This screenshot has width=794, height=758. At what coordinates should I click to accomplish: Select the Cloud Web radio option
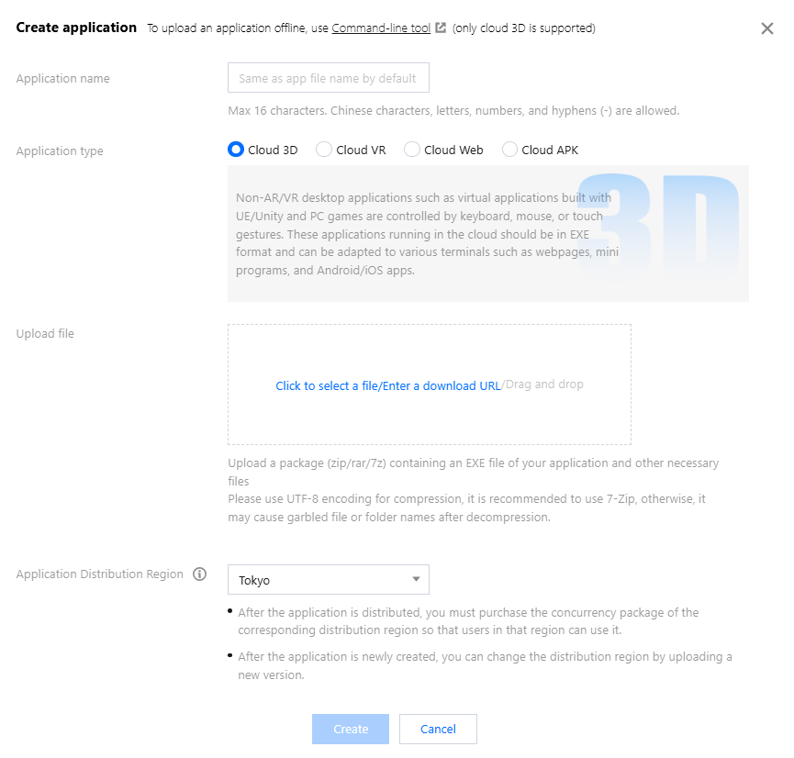coord(412,150)
